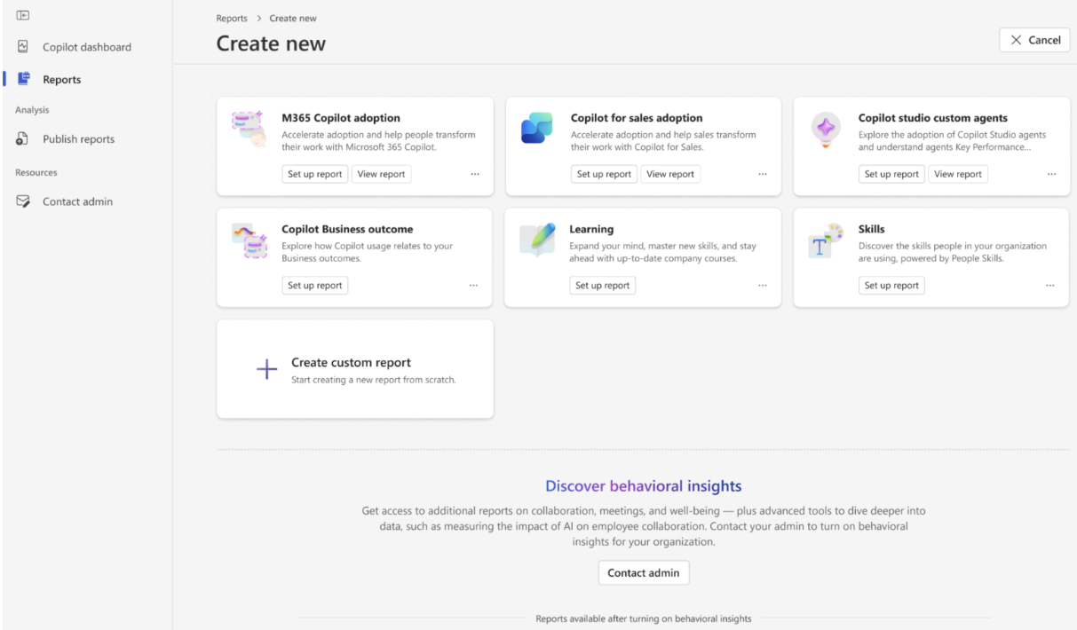Click the Skills card title
This screenshot has width=1077, height=630.
pos(871,229)
